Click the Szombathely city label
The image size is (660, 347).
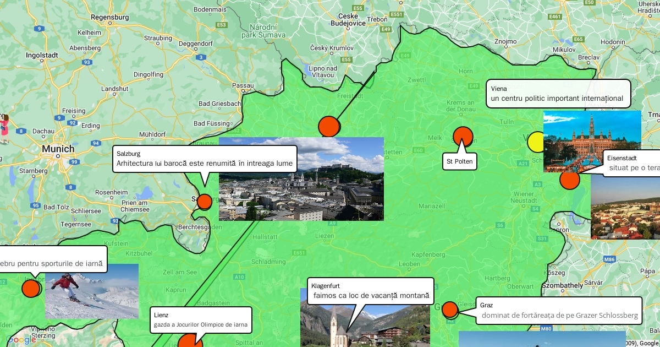[x=562, y=285]
